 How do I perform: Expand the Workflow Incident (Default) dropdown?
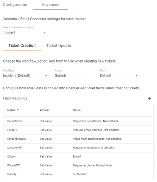point(25,75)
